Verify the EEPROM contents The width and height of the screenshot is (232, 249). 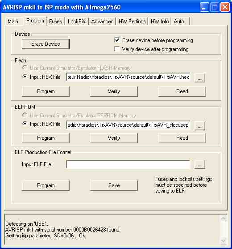[114, 138]
